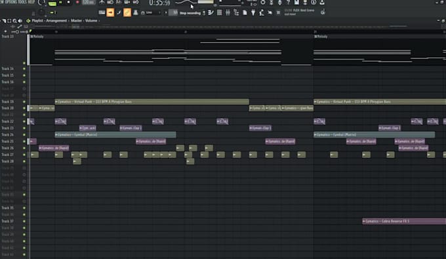Click the brush step-edit icon
The image size is (446, 259).
tap(119, 12)
